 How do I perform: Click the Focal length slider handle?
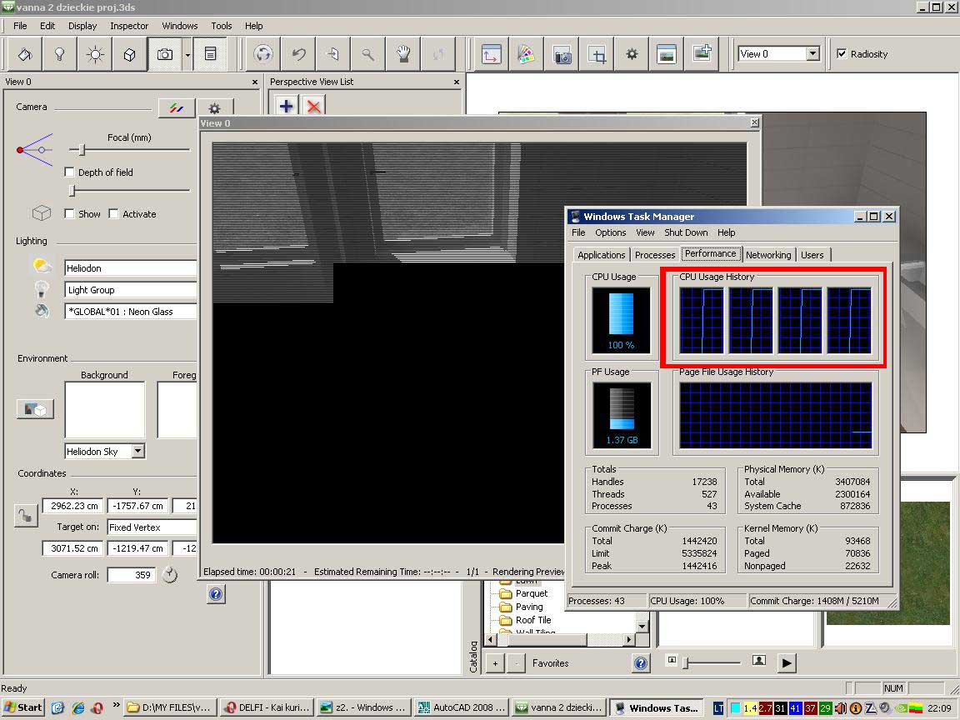82,150
